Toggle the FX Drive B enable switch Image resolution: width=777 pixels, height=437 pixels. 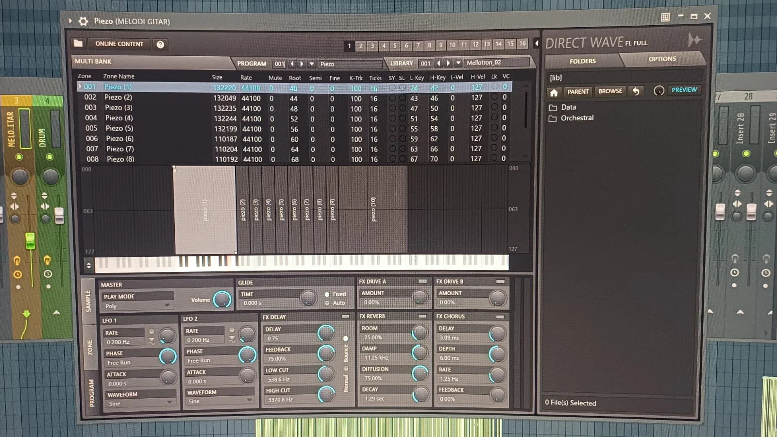(500, 281)
